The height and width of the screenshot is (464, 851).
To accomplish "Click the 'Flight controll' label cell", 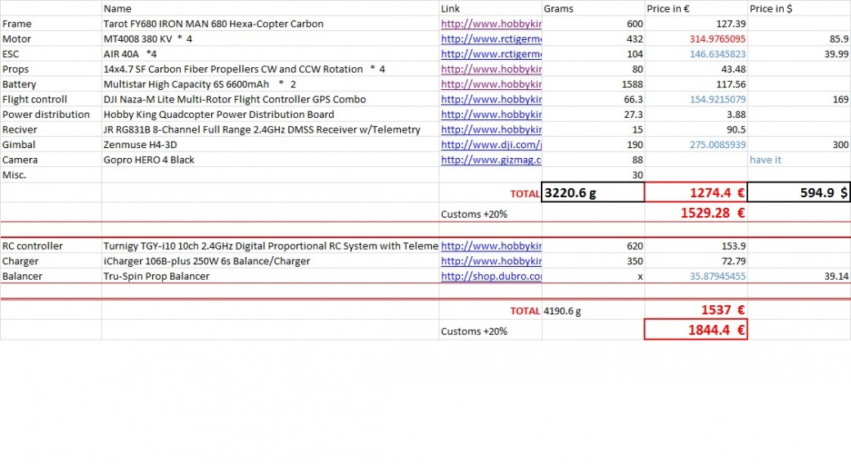I will [51, 100].
